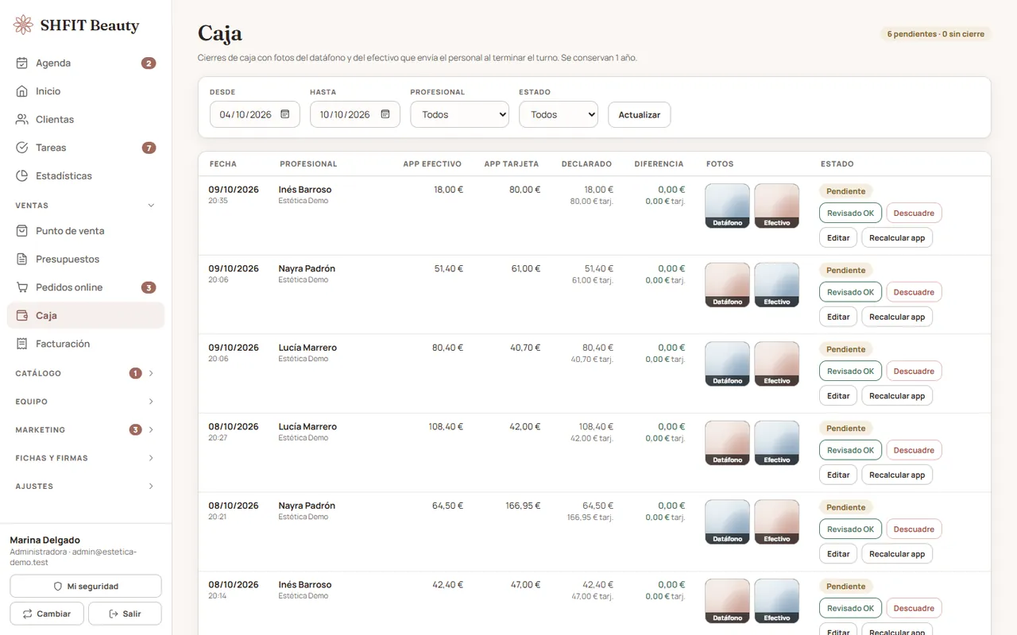This screenshot has height=635, width=1017.
Task: Flag Descuadre for Nayra Padrón 09/10 closing
Action: (914, 292)
